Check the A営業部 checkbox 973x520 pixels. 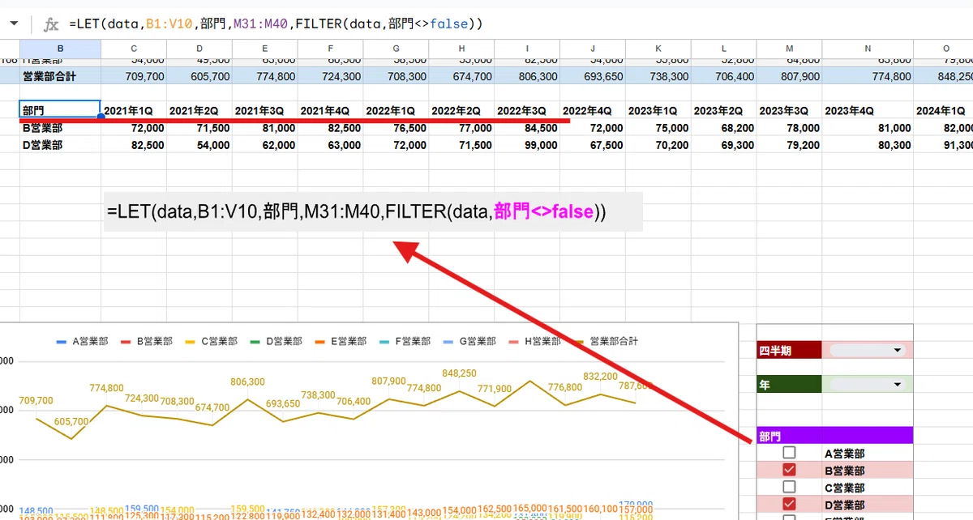pyautogui.click(x=789, y=453)
